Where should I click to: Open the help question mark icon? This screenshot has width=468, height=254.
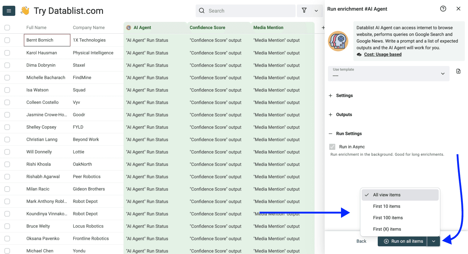[443, 8]
